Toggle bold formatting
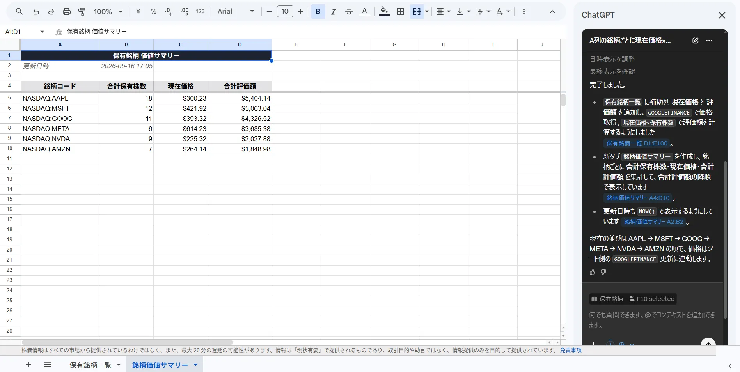 [x=318, y=12]
